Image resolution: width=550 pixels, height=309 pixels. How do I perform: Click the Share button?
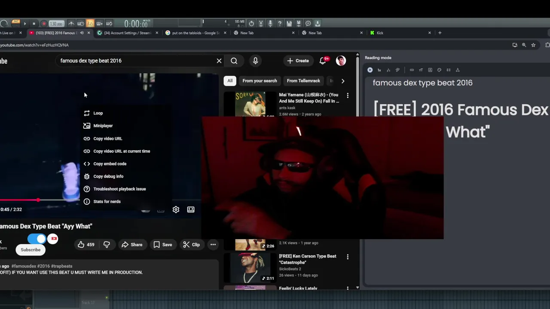[132, 245]
